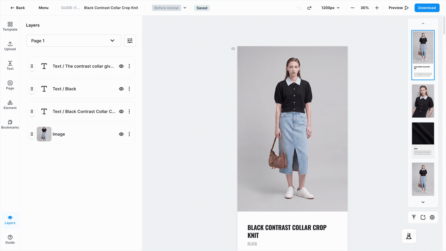Open more options for contrast collar text layer
Viewport: 446px width, 251px height.
[129, 66]
